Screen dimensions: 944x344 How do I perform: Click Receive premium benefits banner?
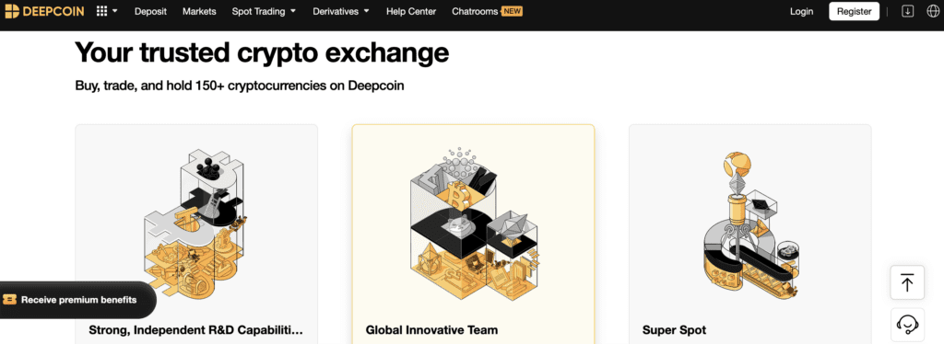tap(77, 300)
